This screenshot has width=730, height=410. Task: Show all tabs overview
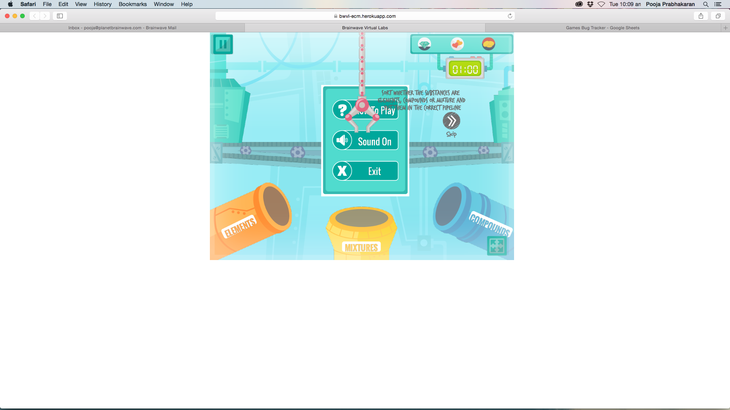(x=718, y=16)
